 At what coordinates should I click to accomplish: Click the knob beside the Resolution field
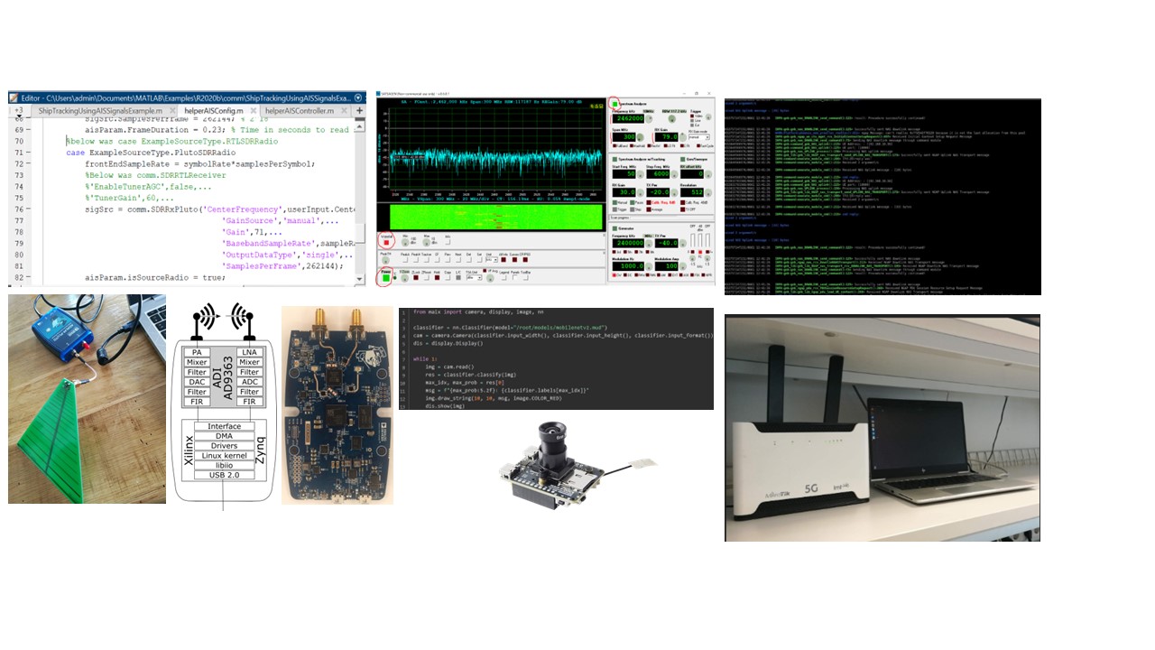click(x=708, y=193)
